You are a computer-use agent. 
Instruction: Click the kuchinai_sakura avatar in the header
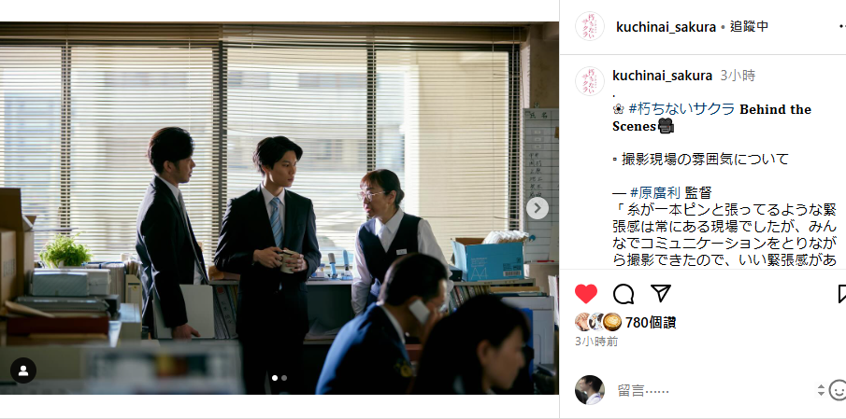(590, 26)
